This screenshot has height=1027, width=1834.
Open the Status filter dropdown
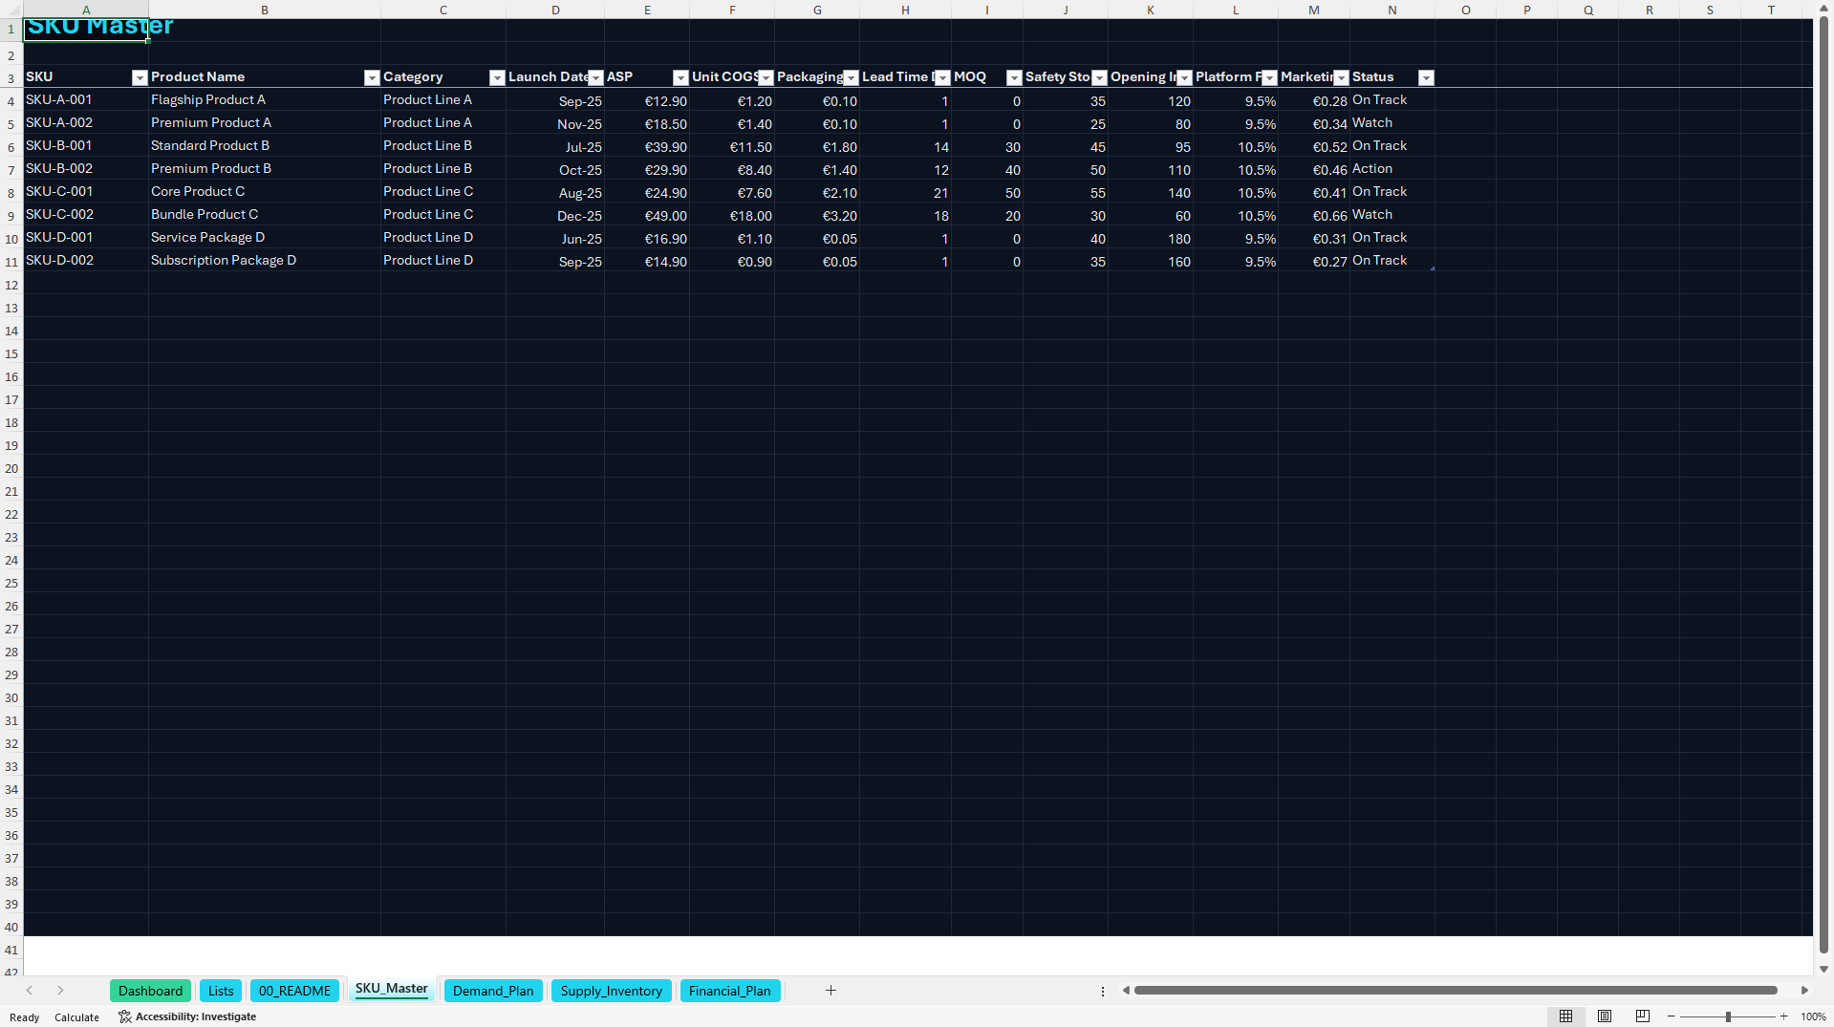(x=1426, y=77)
